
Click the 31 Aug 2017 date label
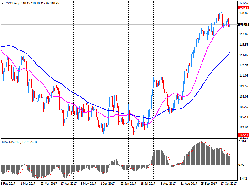pyautogui.click(x=188, y=184)
